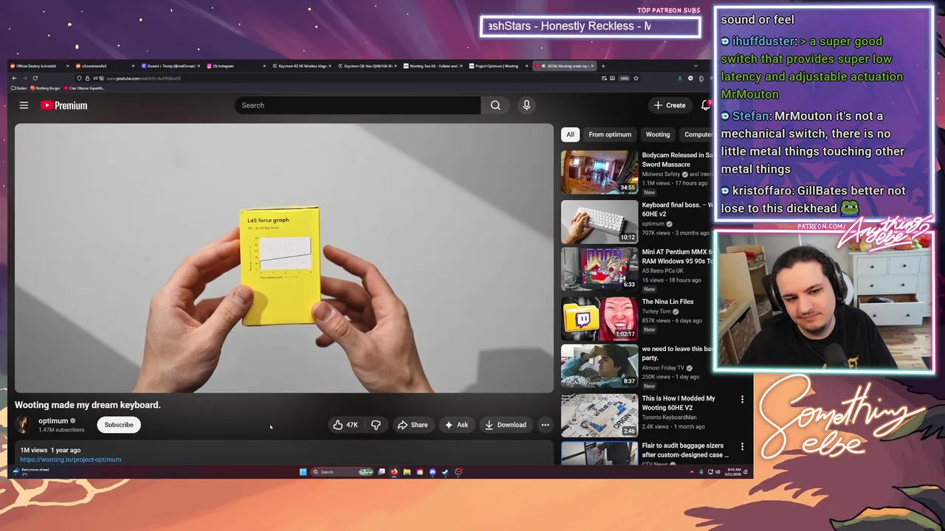Open Bodycam Released video thumbnail
This screenshot has height=531, width=945.
pos(599,173)
